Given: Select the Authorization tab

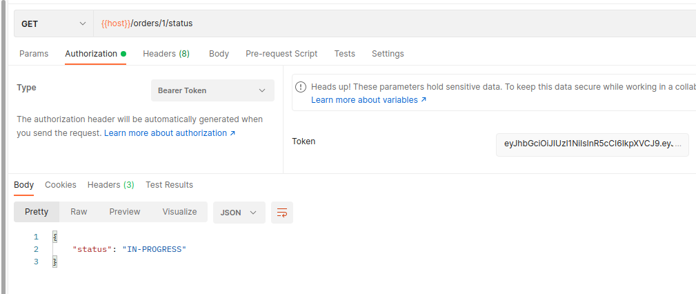Looking at the screenshot, I should click(x=92, y=54).
